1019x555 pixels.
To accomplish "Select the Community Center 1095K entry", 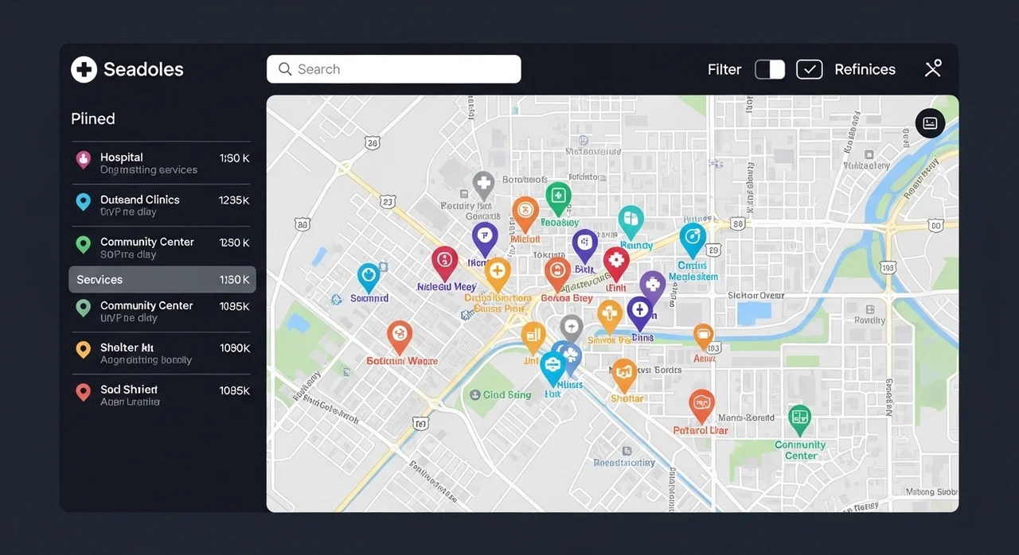I will (162, 311).
